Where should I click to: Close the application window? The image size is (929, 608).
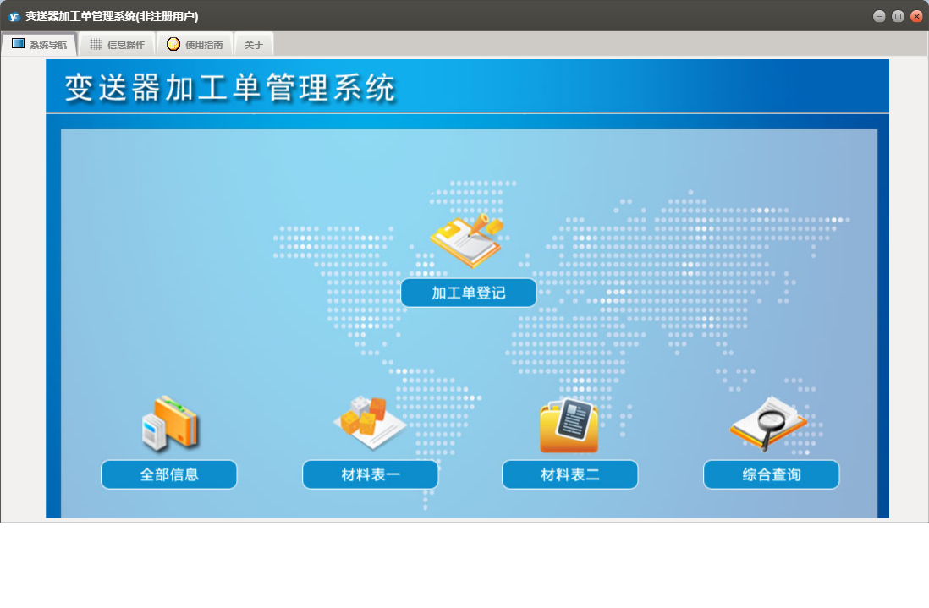916,17
